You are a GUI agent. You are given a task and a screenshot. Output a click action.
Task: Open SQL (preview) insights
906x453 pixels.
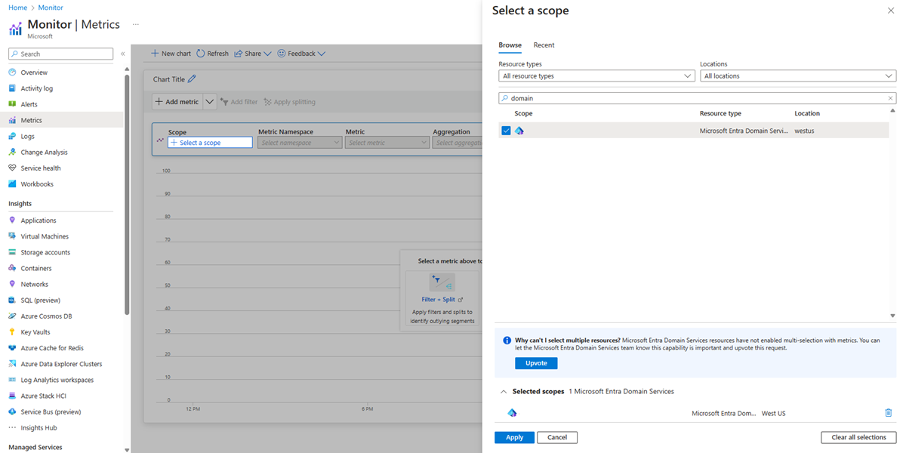(40, 300)
